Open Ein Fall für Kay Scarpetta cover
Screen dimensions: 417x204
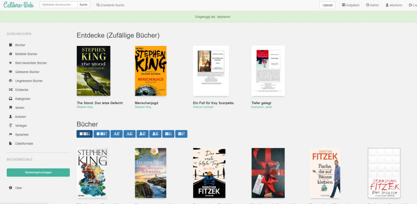pyautogui.click(x=211, y=71)
